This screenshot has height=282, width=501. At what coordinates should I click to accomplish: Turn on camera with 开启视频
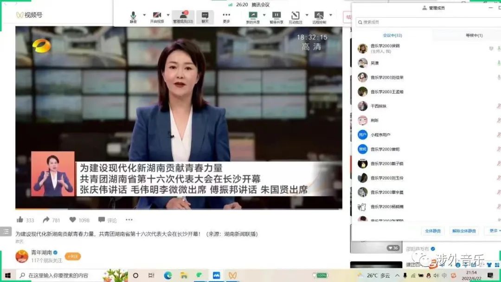coord(157,17)
